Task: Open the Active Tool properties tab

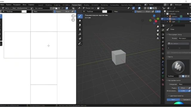Action: tap(163, 30)
